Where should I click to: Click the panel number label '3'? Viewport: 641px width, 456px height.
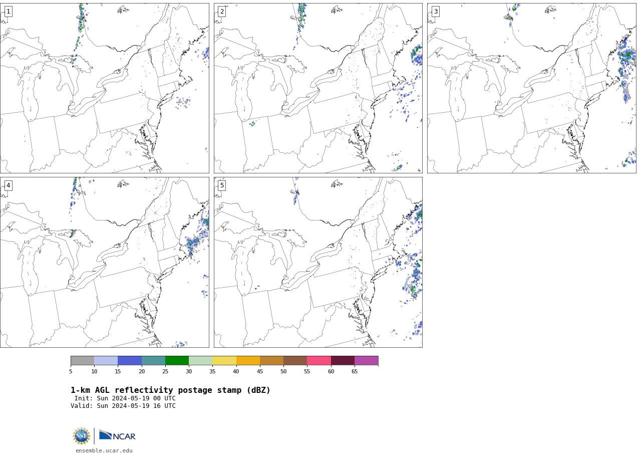(435, 12)
